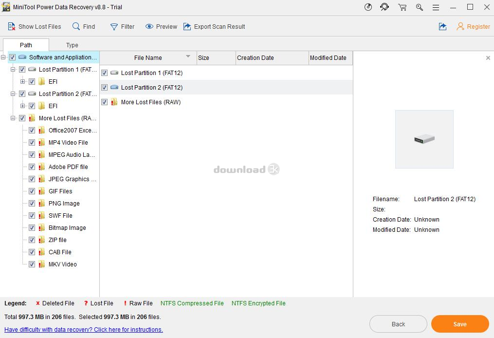Collapse the More Lost Files (RAW) tree node
The height and width of the screenshot is (338, 494).
click(13, 118)
